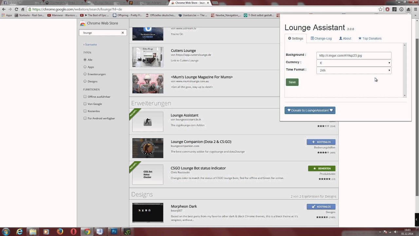
Task: Click Bewerten button for CSGO Lounge Bot
Action: 322,168
